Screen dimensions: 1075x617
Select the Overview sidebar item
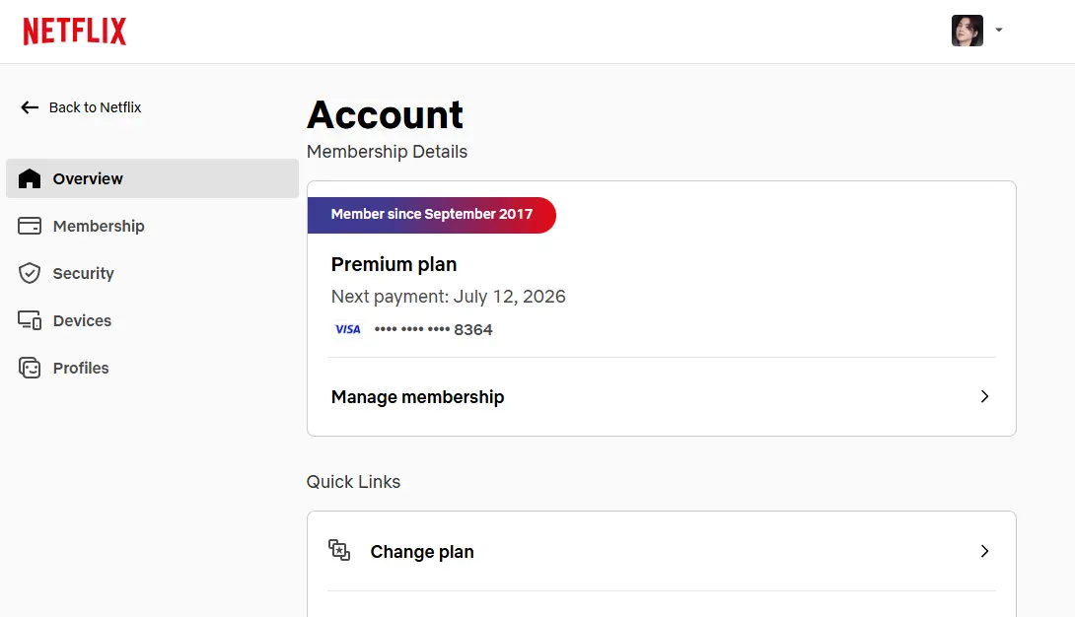[x=152, y=178]
